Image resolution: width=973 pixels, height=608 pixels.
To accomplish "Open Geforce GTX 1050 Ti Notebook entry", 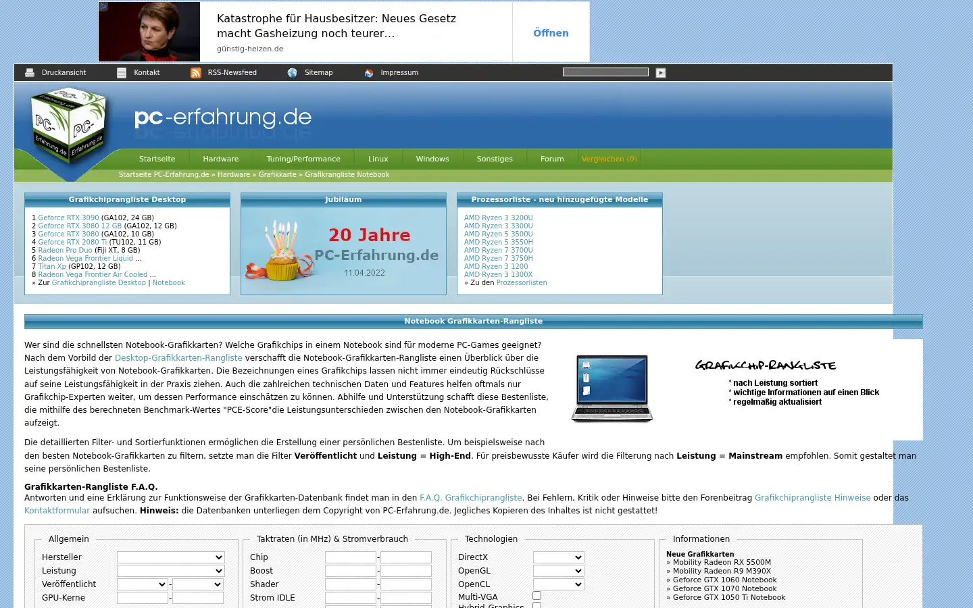I will coord(729,598).
